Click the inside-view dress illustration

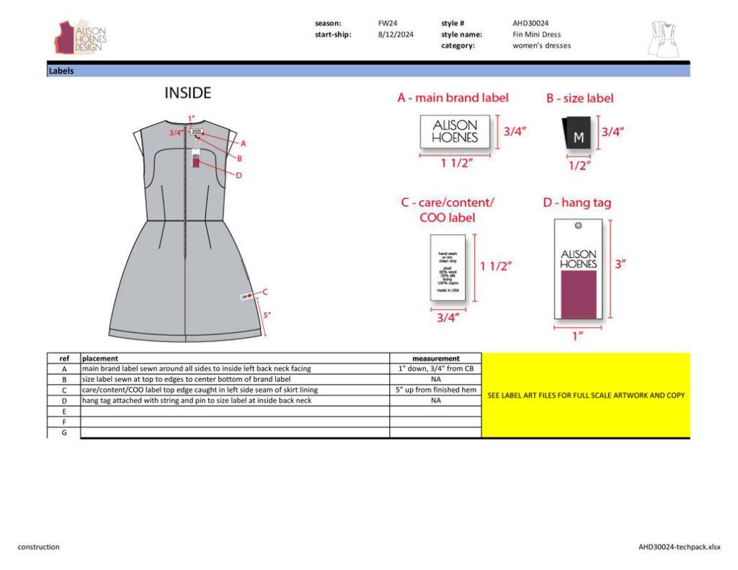click(x=185, y=231)
